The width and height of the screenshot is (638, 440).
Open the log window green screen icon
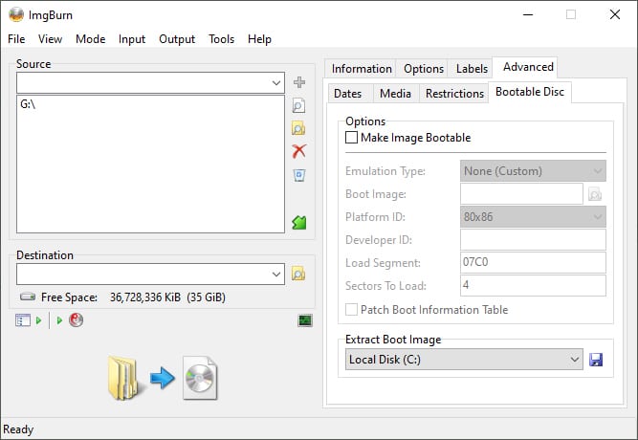point(305,320)
